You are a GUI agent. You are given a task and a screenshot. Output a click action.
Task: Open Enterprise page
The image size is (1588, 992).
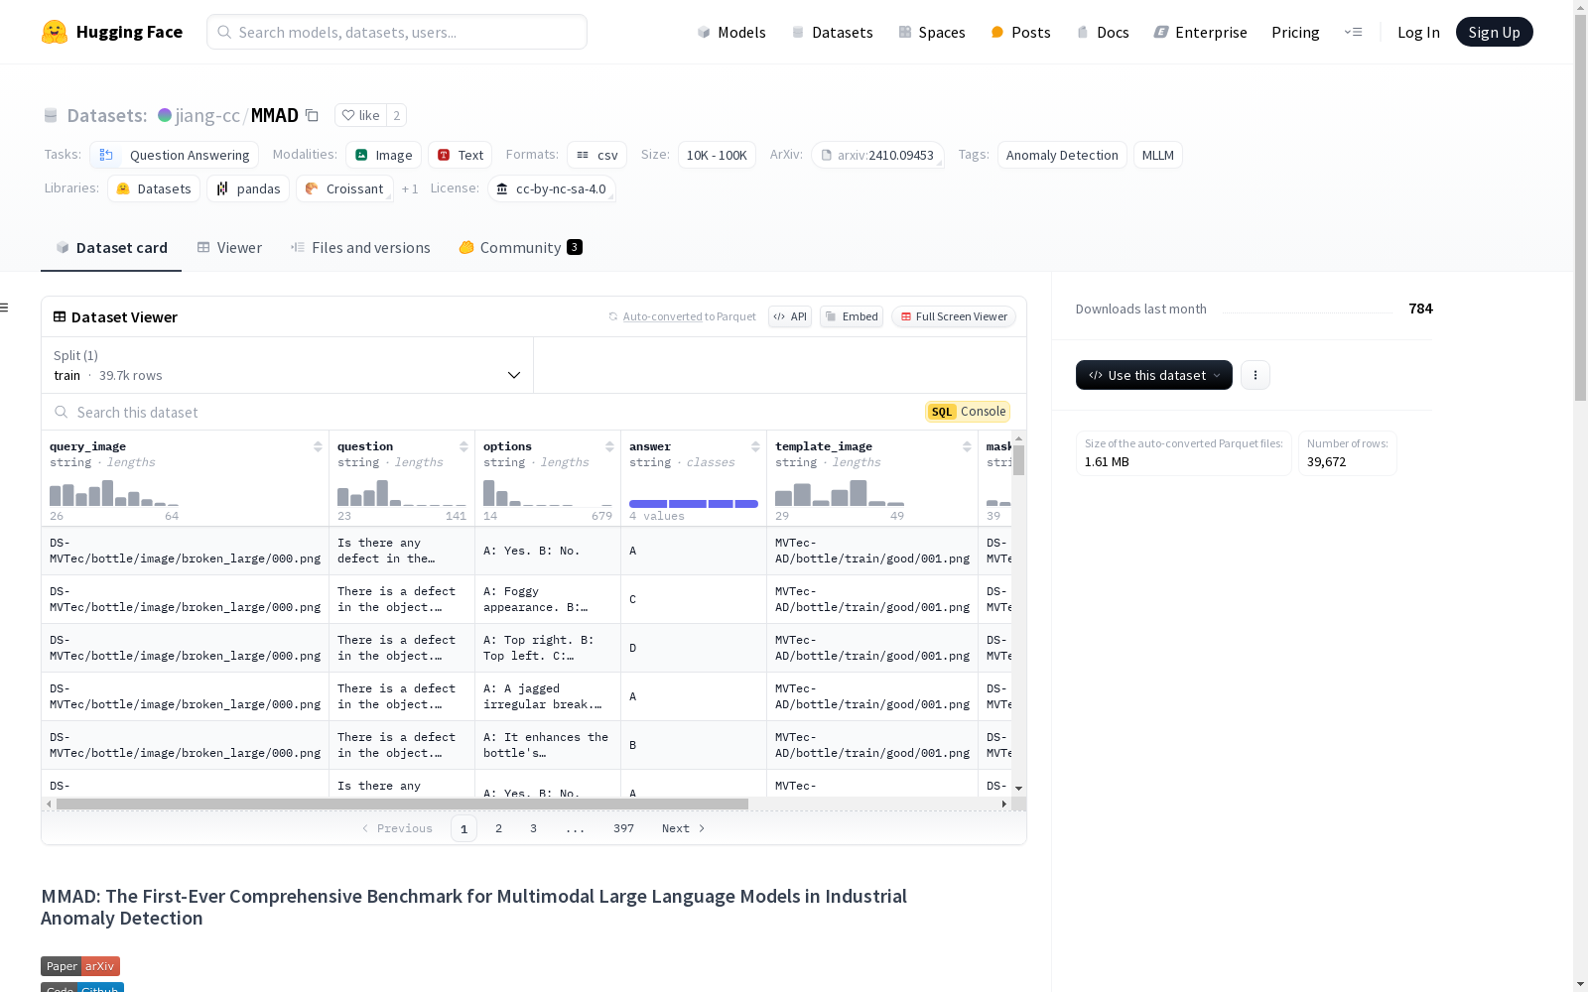(1200, 32)
